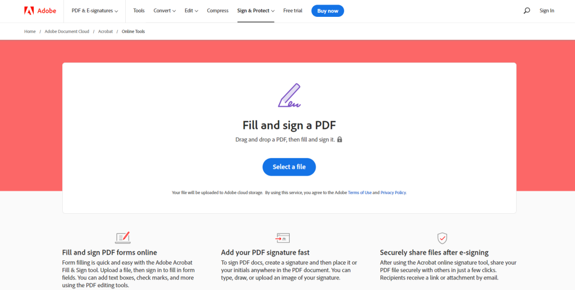Expand the Convert menu
Viewport: 575px width, 290px height.
(x=165, y=11)
